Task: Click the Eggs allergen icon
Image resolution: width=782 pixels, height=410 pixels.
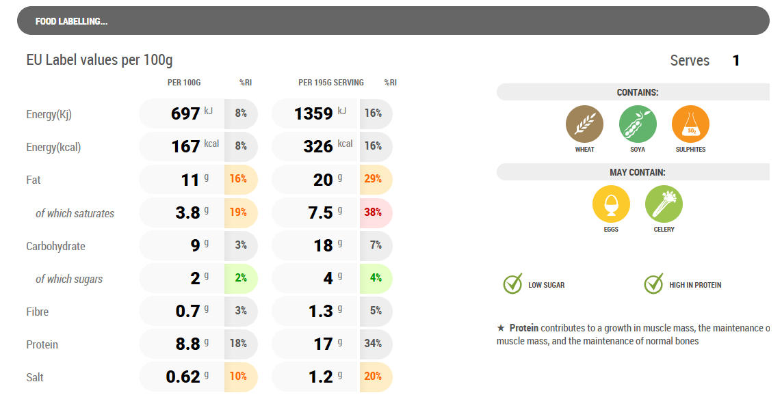Action: [611, 204]
